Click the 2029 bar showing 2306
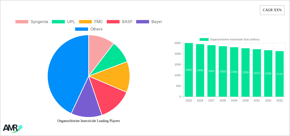Viewport: 290px width, 136px height. pos(234,72)
